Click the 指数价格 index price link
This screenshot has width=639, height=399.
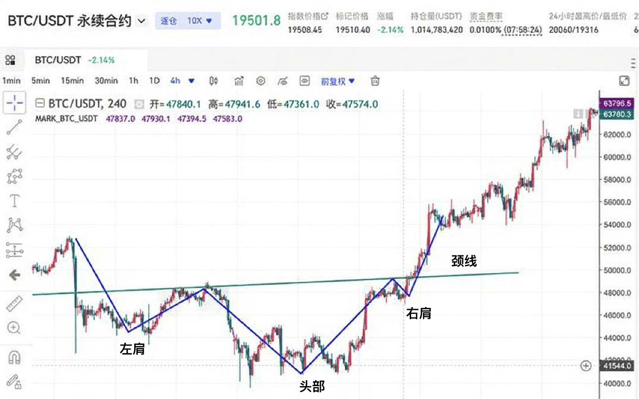[308, 17]
